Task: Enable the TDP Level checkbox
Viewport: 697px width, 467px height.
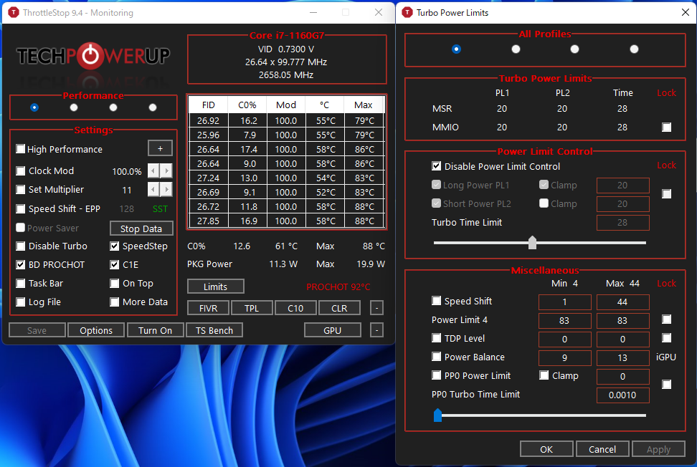Action: point(437,338)
